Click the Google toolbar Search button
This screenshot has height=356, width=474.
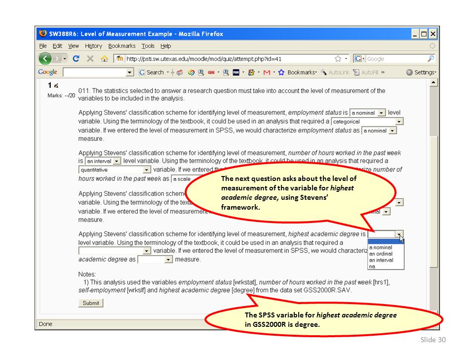[x=152, y=72]
